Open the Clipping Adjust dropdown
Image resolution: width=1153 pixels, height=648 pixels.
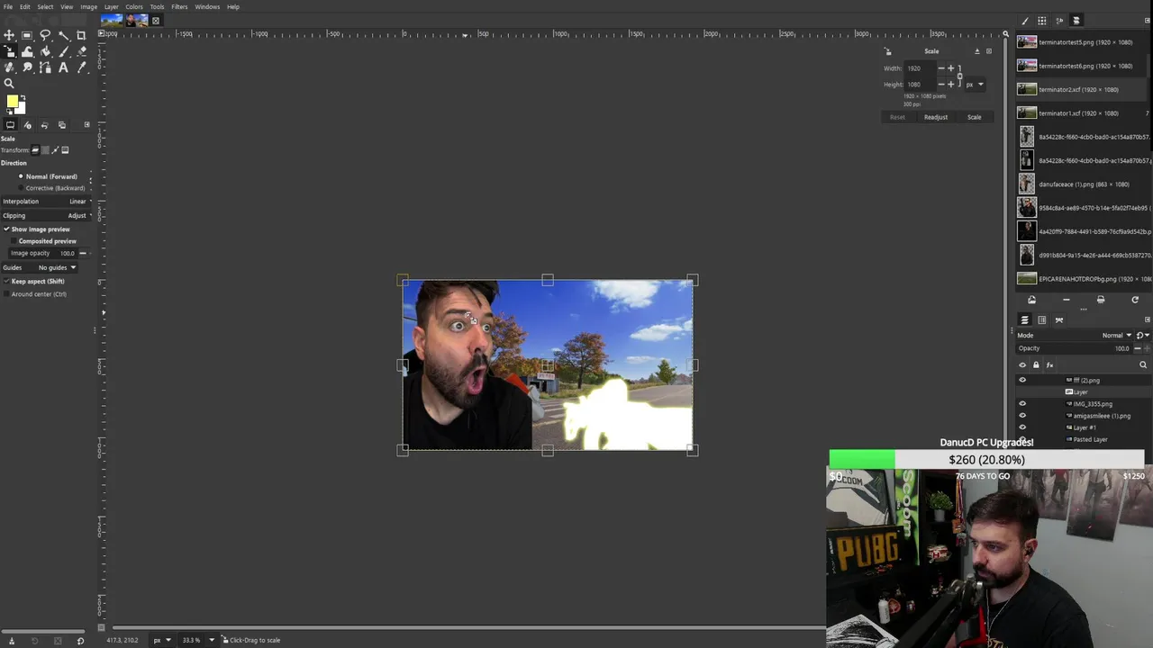pos(45,215)
